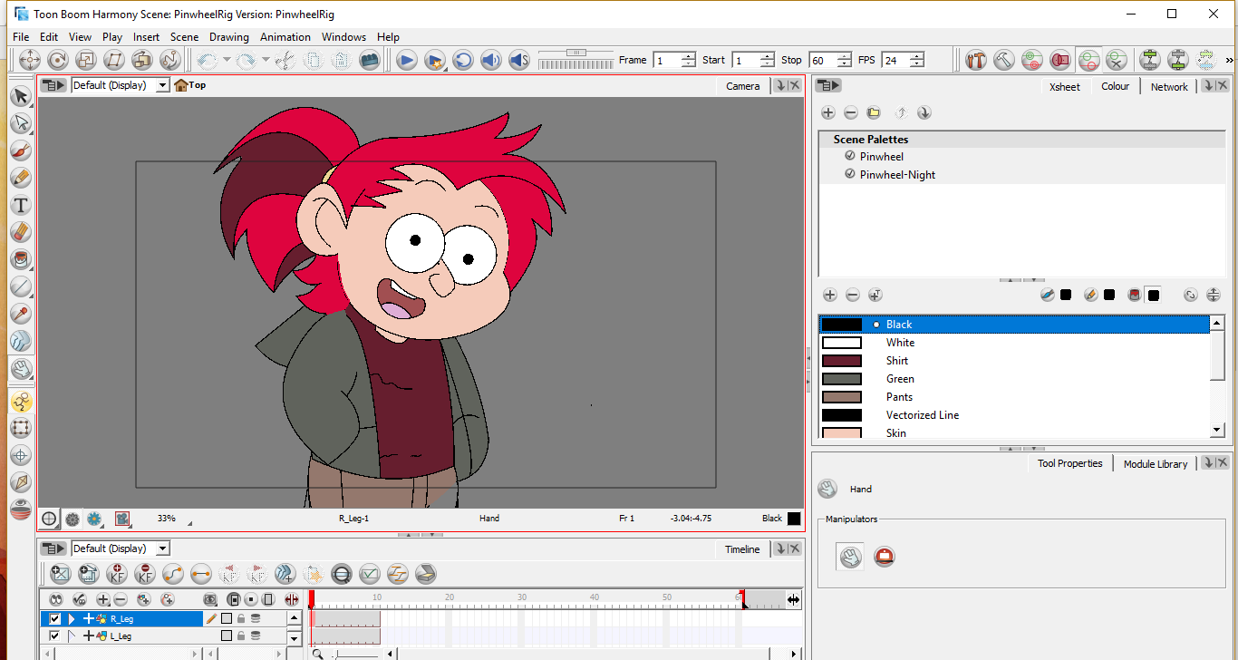The width and height of the screenshot is (1238, 660).
Task: Click the Rotate tool in top toolbar
Action: pos(58,60)
